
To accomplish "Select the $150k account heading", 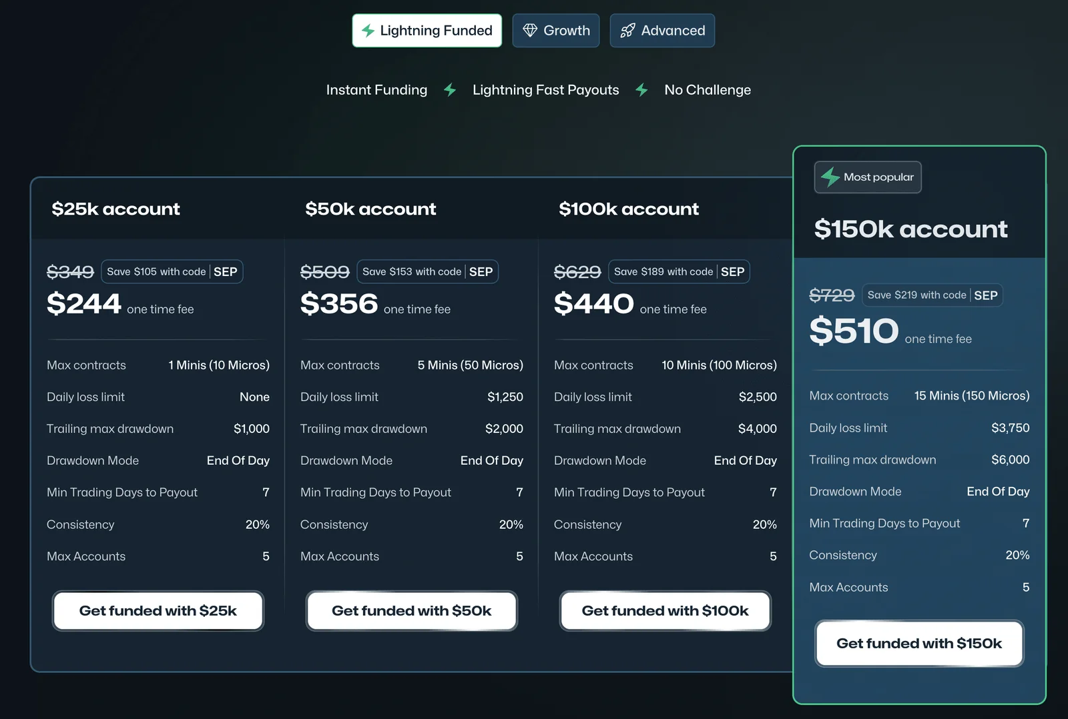I will (910, 229).
